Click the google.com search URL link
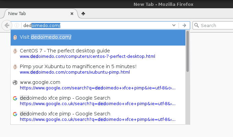The width and height of the screenshot is (233, 137). (98, 88)
